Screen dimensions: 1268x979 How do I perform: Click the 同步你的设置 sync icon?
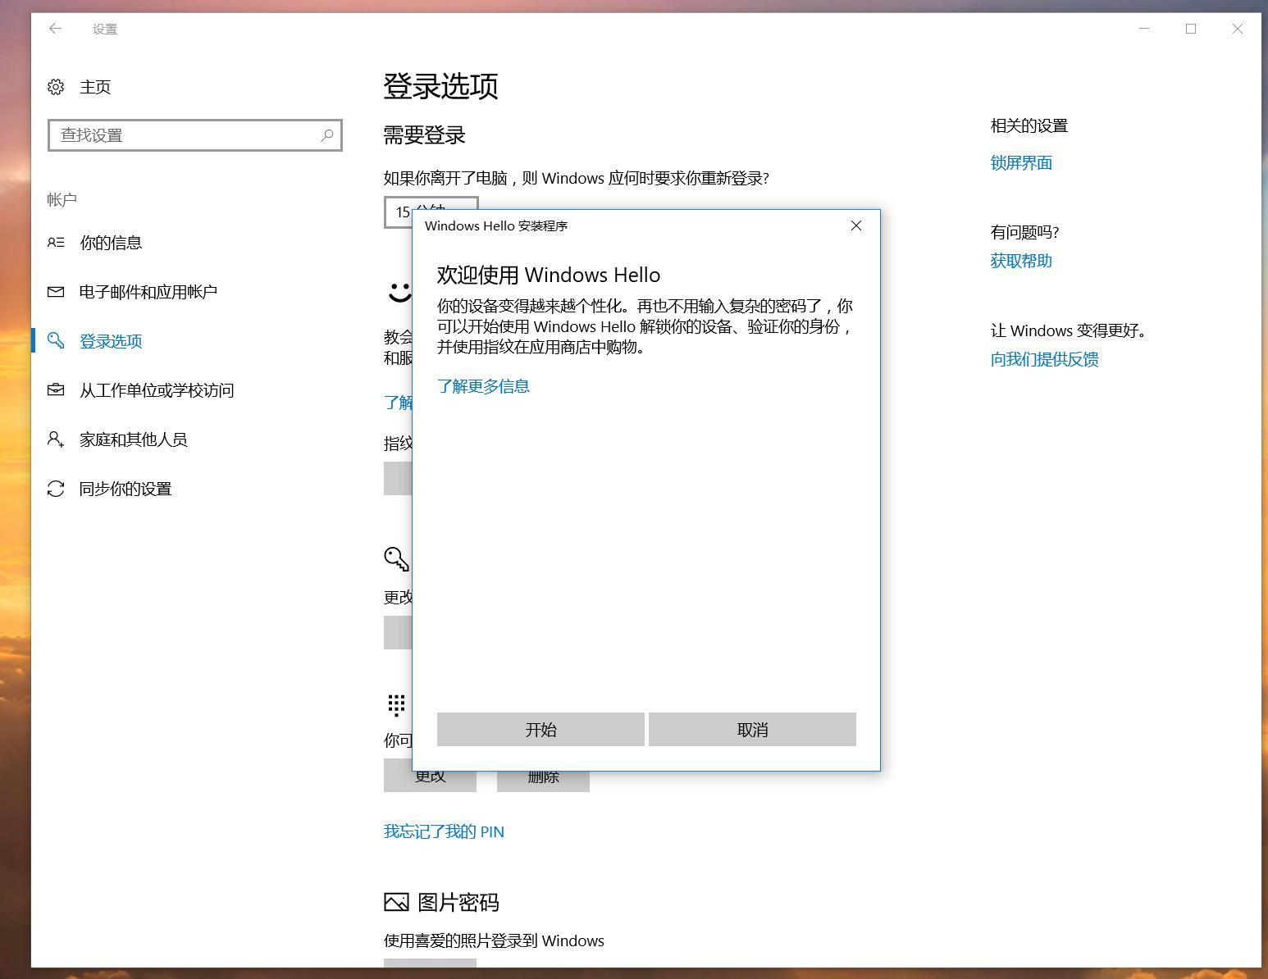tap(56, 489)
